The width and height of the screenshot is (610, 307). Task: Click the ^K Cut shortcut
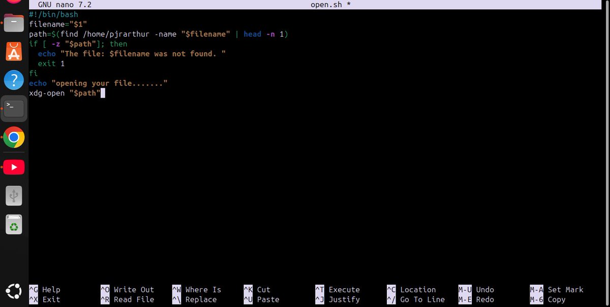coord(257,290)
